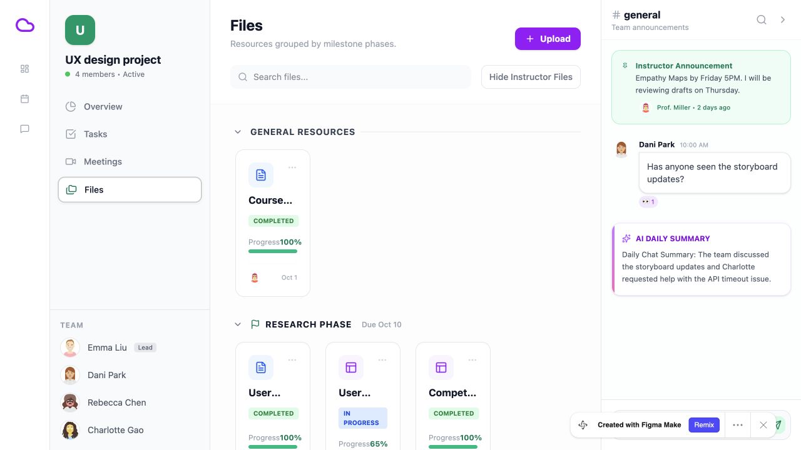Select Charlotte Gao in team list
This screenshot has width=801, height=450.
(130, 430)
